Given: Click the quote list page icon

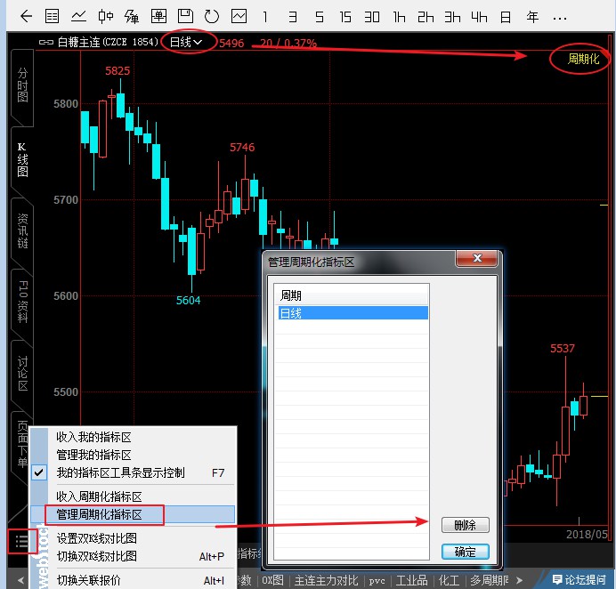Looking at the screenshot, I should click(x=53, y=16).
